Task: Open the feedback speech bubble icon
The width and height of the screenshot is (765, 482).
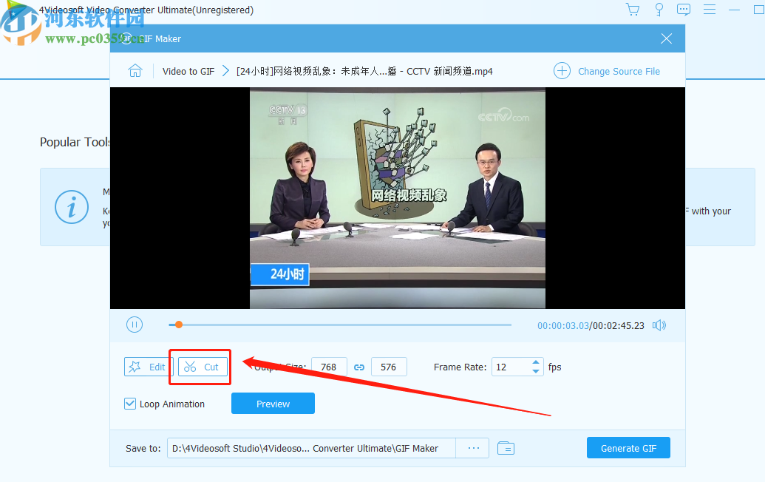Action: pos(683,10)
